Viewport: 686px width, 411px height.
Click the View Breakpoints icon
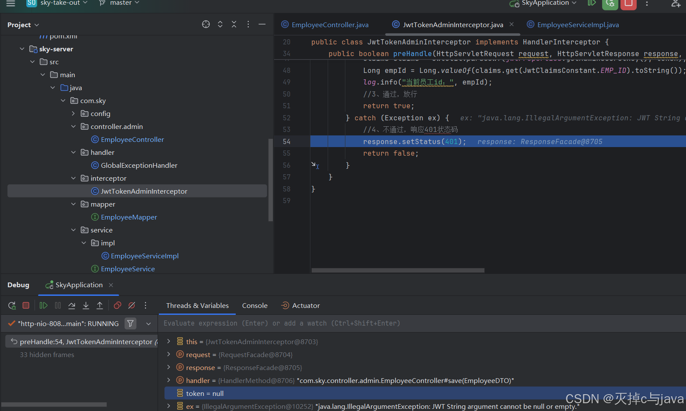click(x=117, y=305)
